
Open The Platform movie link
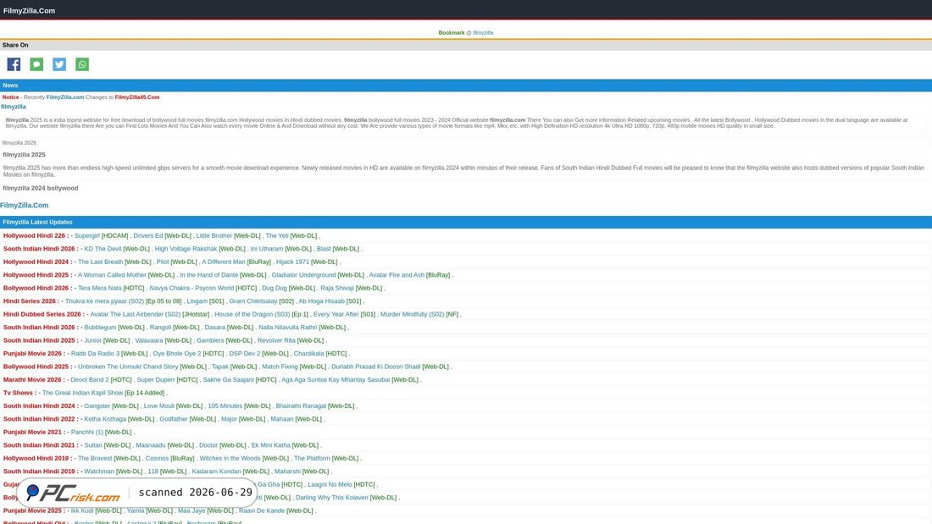pos(312,458)
